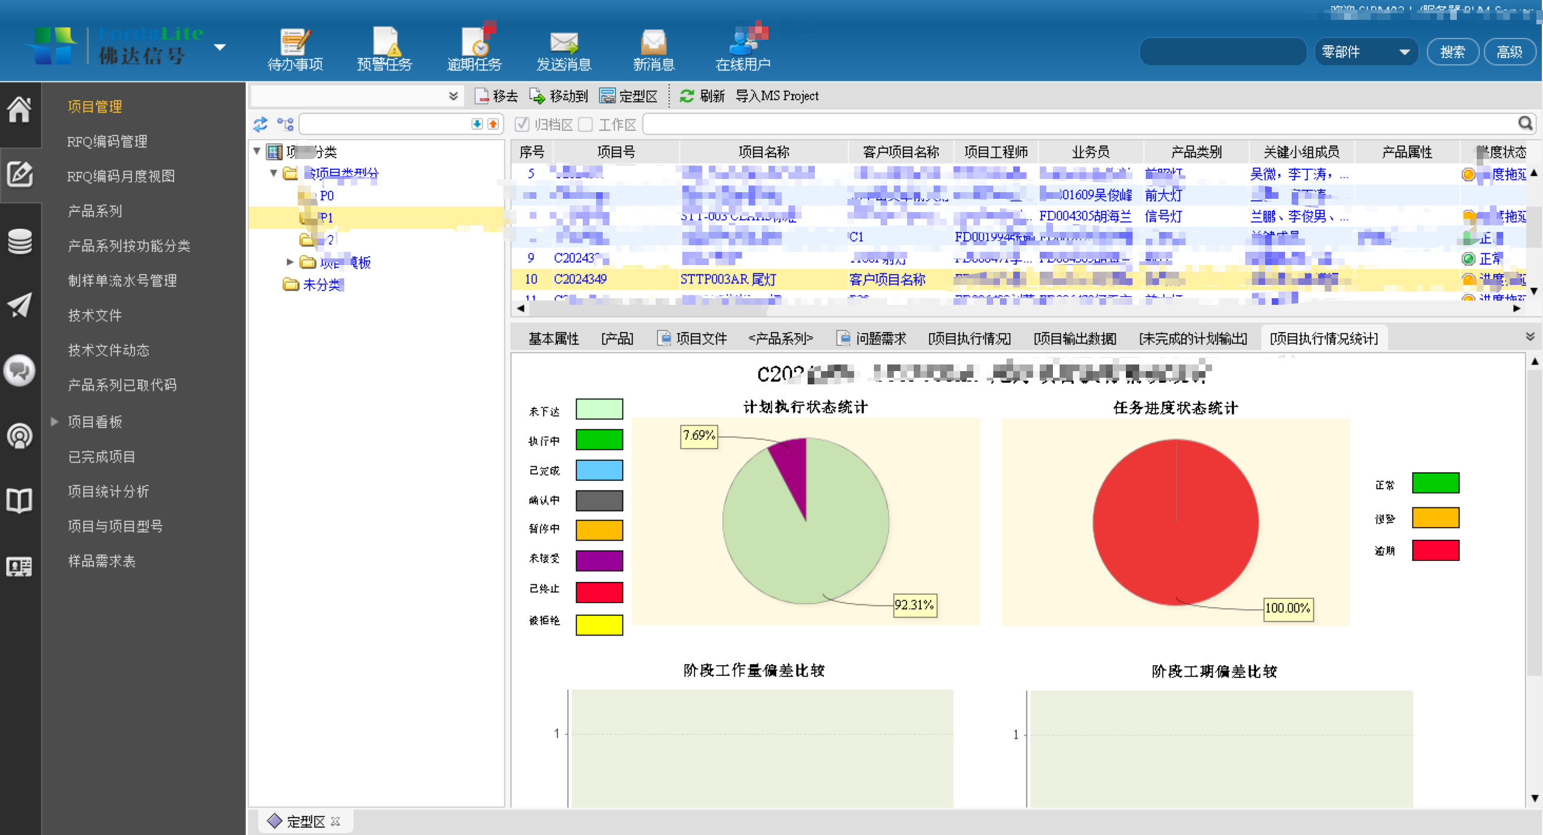The width and height of the screenshot is (1543, 835).
Task: Toggle the 归档区 checkbox
Action: [x=522, y=124]
